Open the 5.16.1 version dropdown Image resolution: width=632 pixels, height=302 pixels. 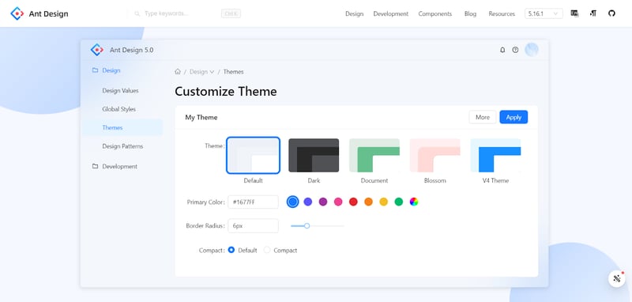click(x=544, y=13)
